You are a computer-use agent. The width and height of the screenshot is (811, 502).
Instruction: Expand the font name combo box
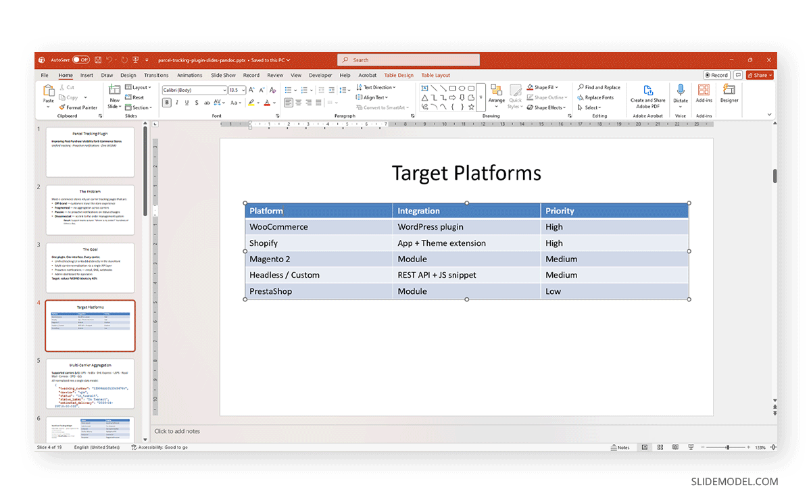coord(224,90)
